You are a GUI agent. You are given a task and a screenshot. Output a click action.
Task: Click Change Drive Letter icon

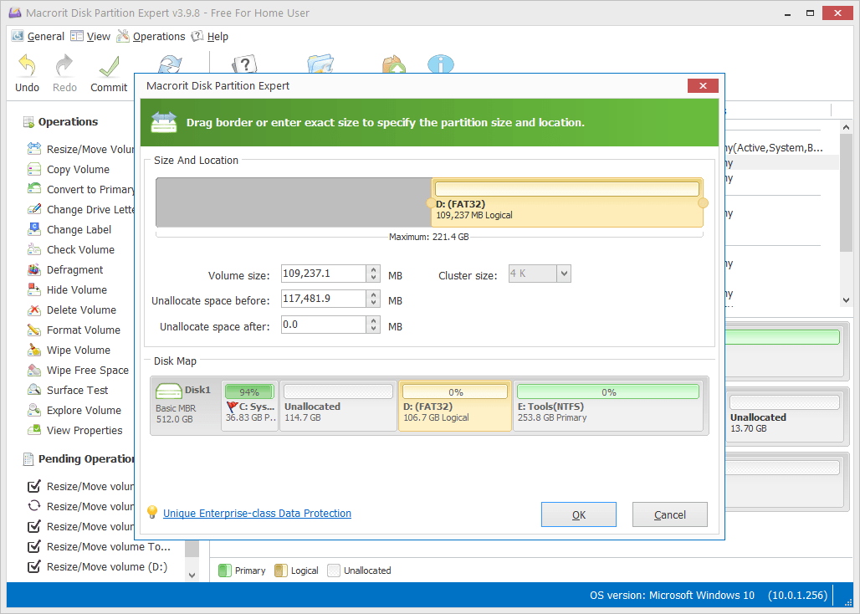34,209
